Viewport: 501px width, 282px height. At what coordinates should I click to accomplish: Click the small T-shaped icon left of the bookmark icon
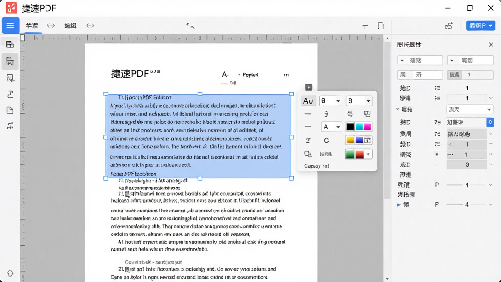click(x=365, y=26)
